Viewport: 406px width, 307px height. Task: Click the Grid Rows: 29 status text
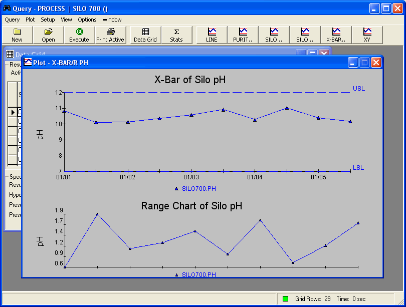click(x=313, y=299)
